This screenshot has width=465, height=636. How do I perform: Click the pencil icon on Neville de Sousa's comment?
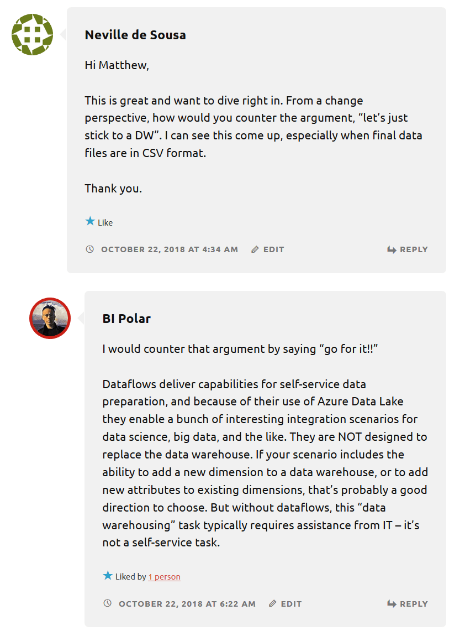(255, 249)
